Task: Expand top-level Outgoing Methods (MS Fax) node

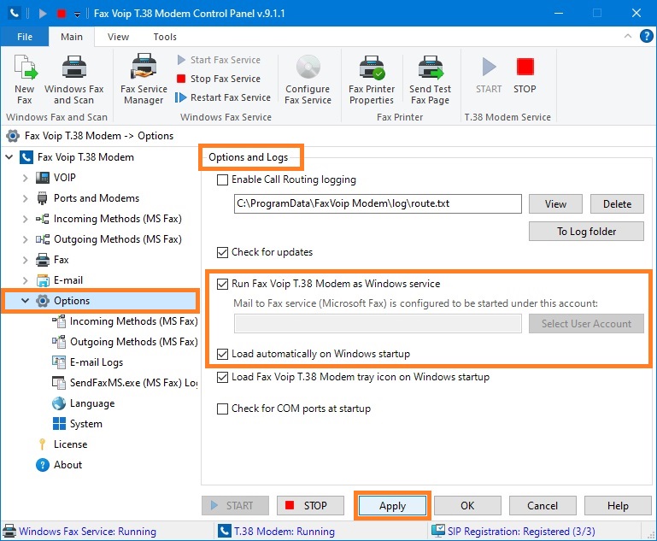Action: click(25, 239)
